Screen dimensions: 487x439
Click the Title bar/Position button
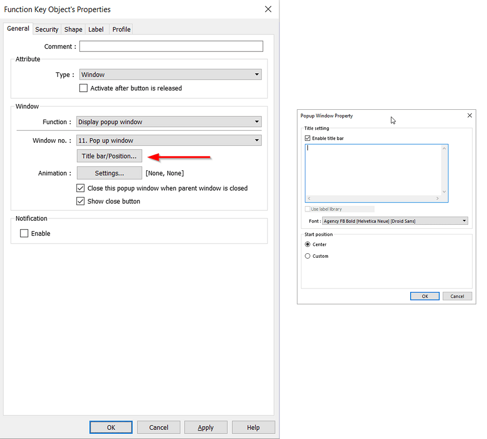[x=109, y=156]
